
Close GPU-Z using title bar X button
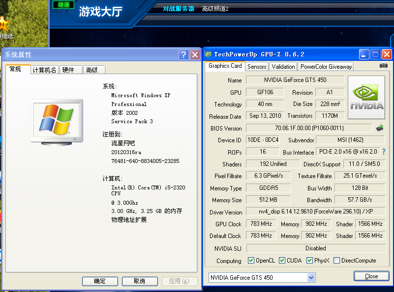tap(387, 54)
